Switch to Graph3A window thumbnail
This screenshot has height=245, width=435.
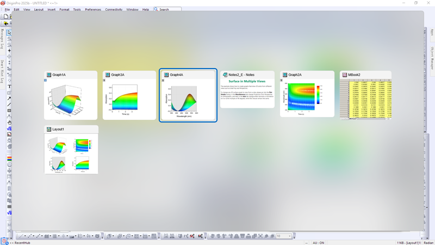(x=129, y=95)
